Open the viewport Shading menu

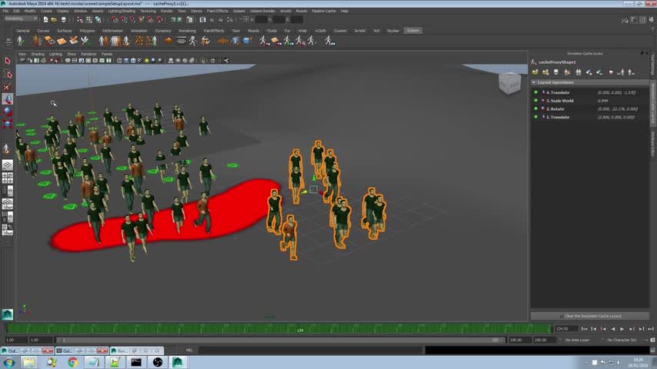[x=37, y=54]
